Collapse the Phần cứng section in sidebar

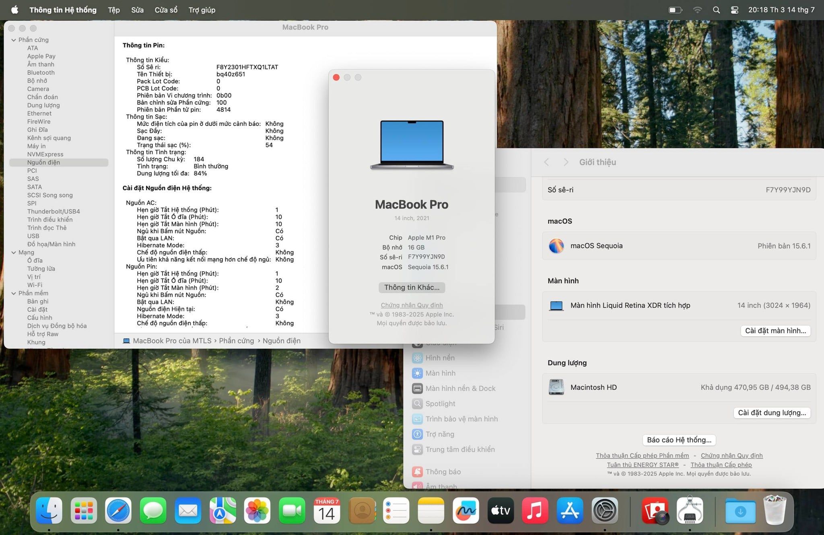pos(14,40)
